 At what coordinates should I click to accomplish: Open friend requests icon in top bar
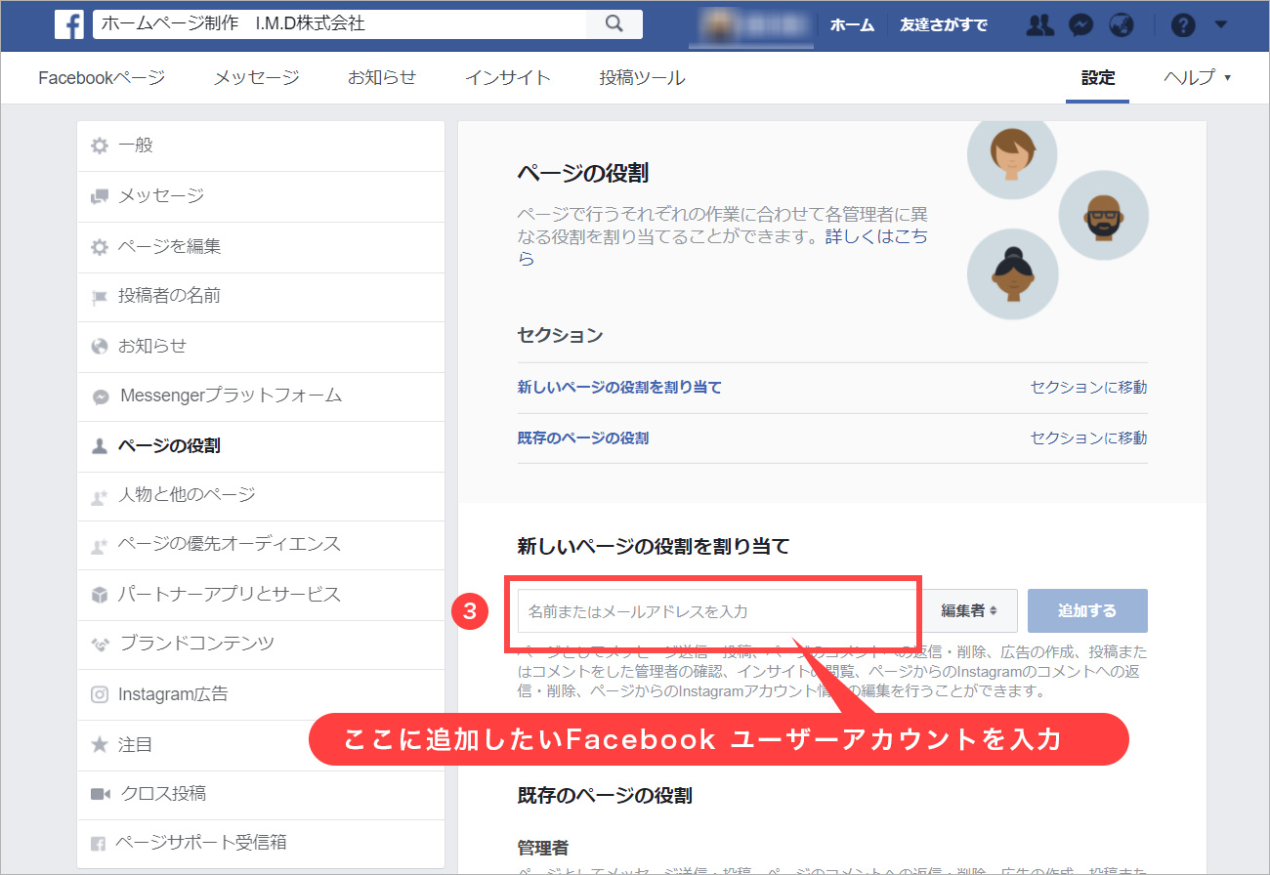1041,25
